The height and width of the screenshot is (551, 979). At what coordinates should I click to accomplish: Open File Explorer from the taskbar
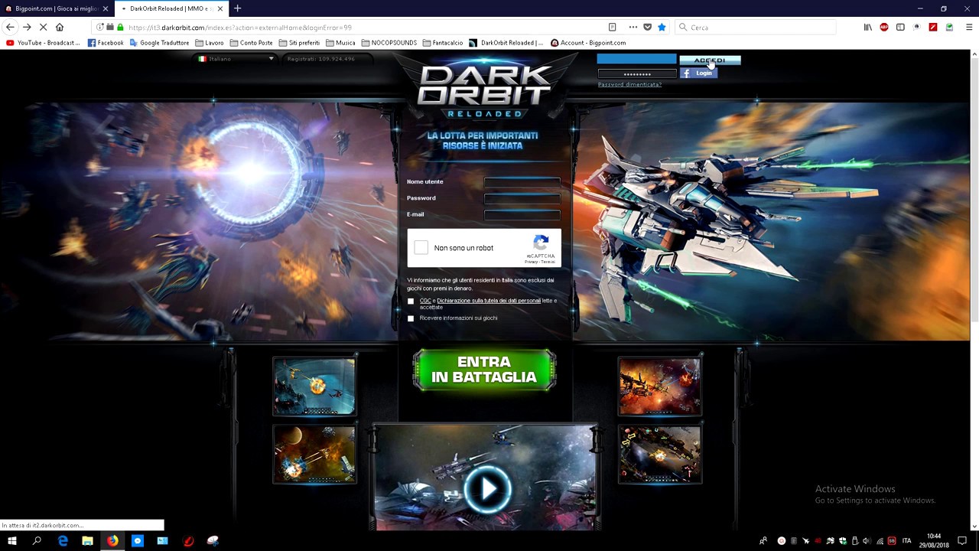pyautogui.click(x=87, y=541)
